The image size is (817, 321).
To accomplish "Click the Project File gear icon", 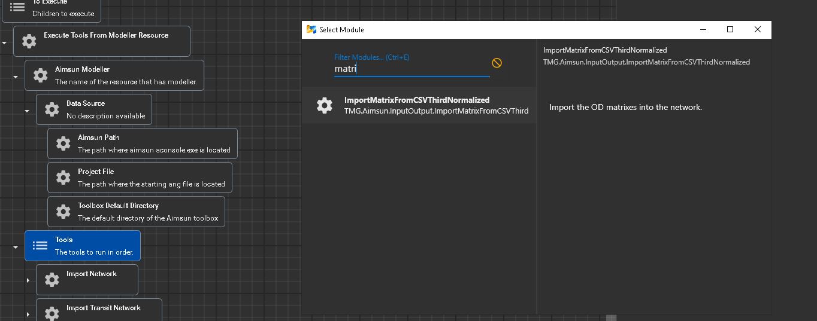I will (x=63, y=178).
